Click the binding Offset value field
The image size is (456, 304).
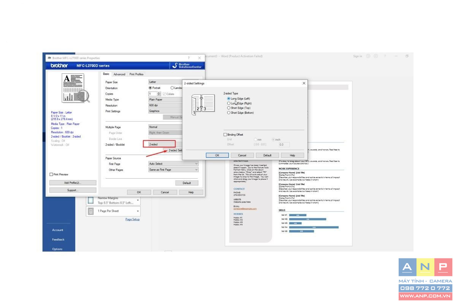[x=284, y=144]
